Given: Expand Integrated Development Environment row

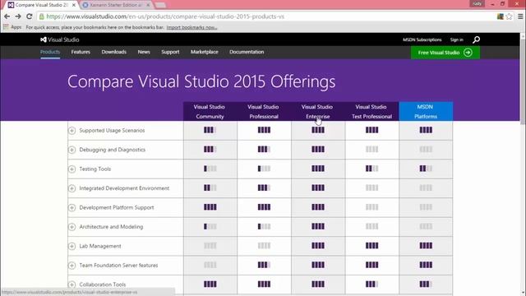Looking at the screenshot, I should (72, 188).
